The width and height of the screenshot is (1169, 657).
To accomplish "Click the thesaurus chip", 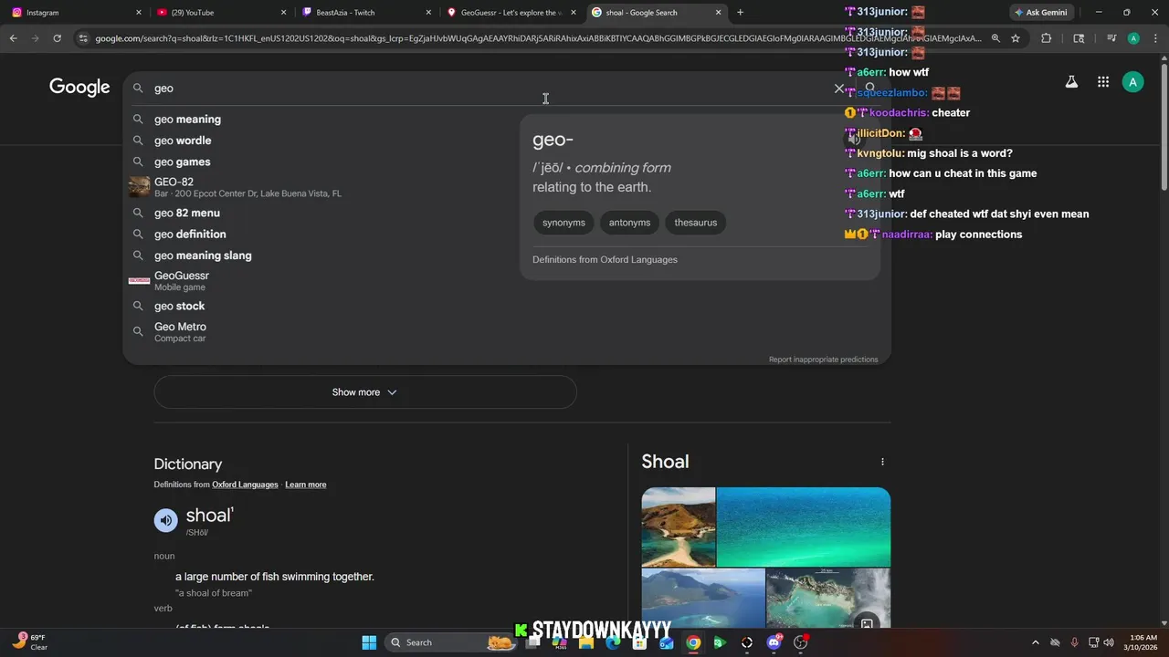I will (695, 223).
